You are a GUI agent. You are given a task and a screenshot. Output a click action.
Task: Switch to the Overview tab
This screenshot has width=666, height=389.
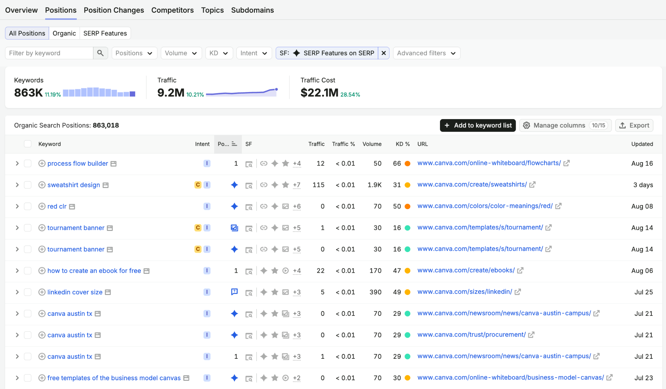pos(21,10)
